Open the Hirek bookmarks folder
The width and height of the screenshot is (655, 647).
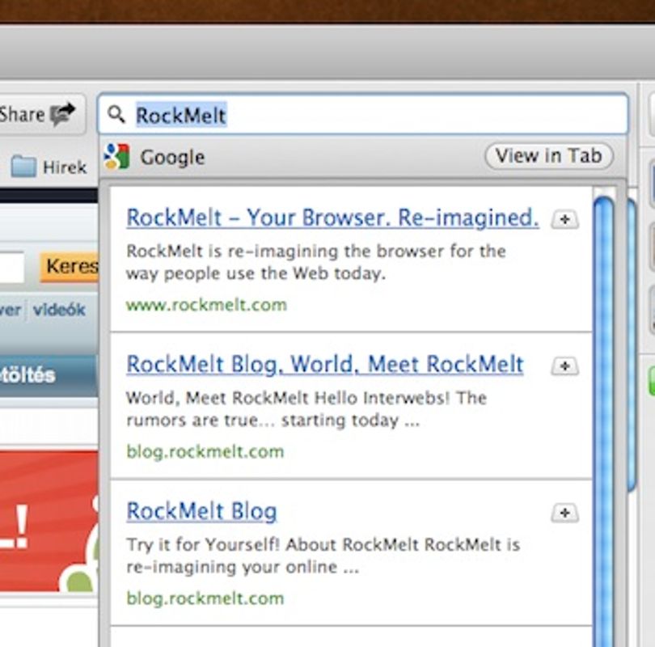coord(49,167)
